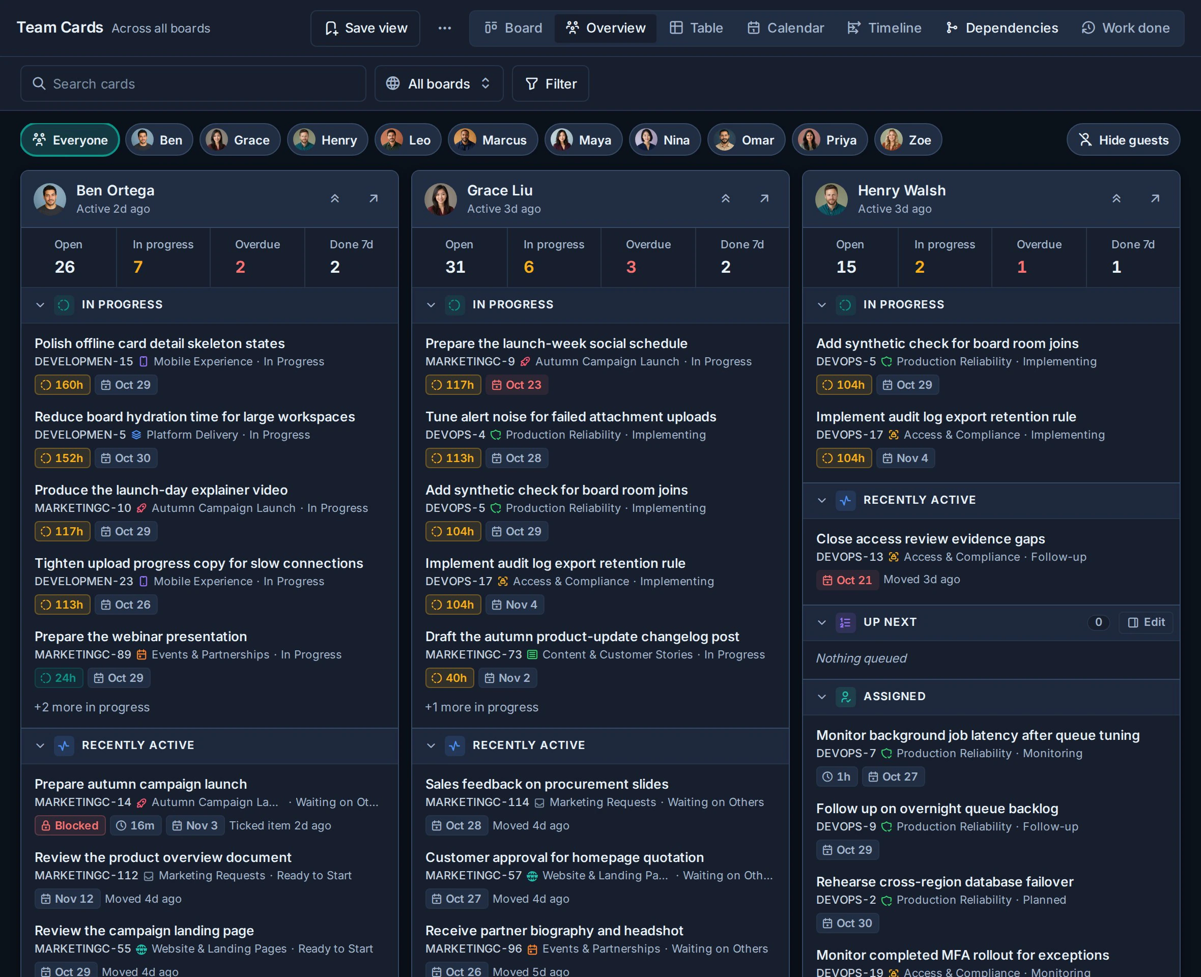The width and height of the screenshot is (1201, 977).
Task: Click the Assigned person icon in Henry's column
Action: point(845,697)
